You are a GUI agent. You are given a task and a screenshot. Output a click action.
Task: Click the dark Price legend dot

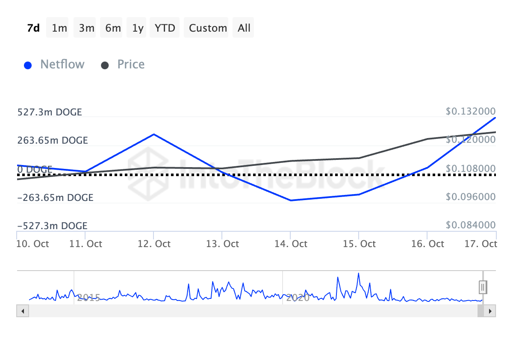[x=105, y=65]
